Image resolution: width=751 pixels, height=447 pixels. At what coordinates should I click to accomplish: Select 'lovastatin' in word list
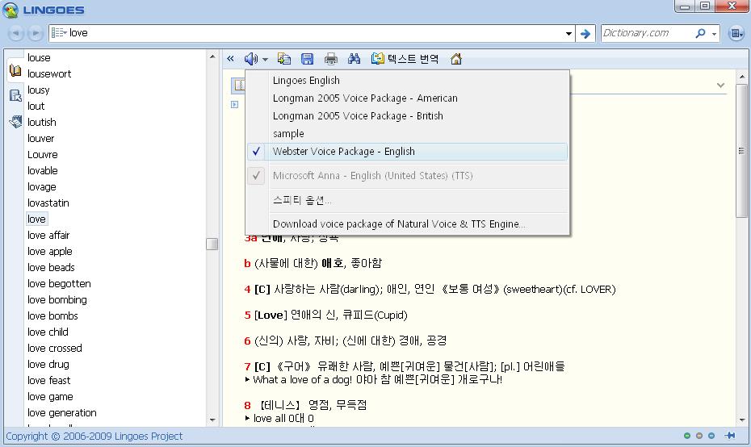[48, 203]
